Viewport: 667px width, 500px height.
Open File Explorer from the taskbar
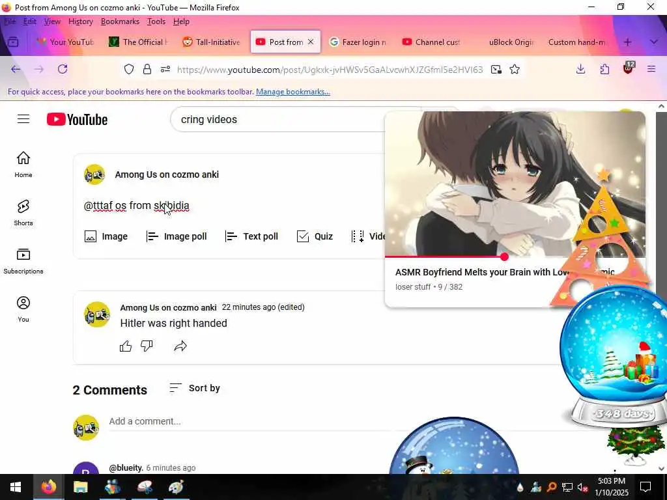pos(80,487)
